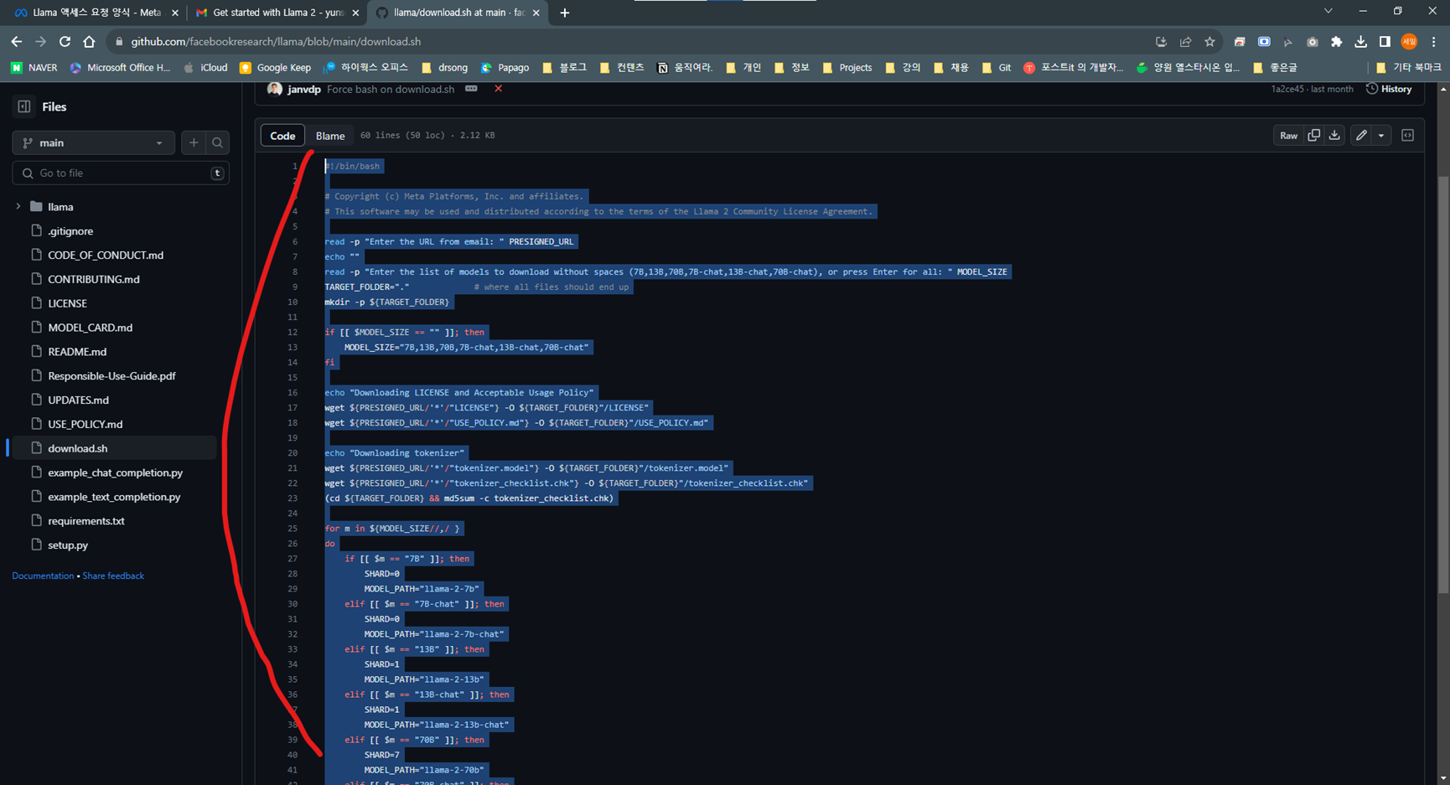Share this page icon in address bar
The image size is (1450, 785).
click(x=1185, y=41)
